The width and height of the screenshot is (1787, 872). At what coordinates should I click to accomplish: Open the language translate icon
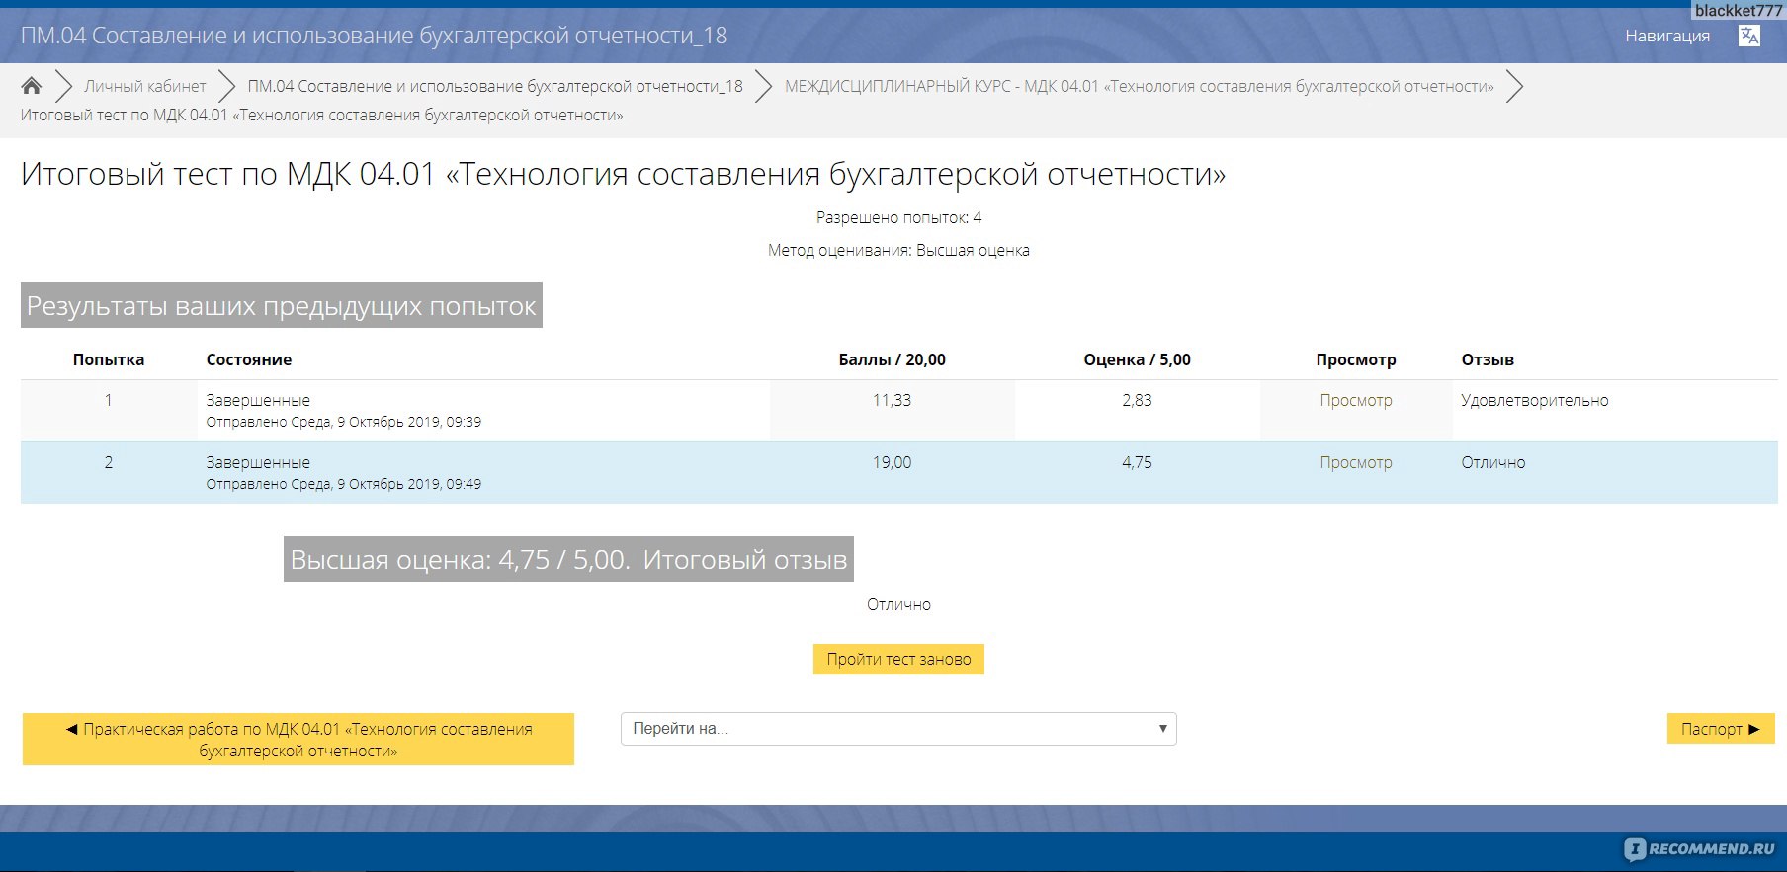pyautogui.click(x=1749, y=36)
